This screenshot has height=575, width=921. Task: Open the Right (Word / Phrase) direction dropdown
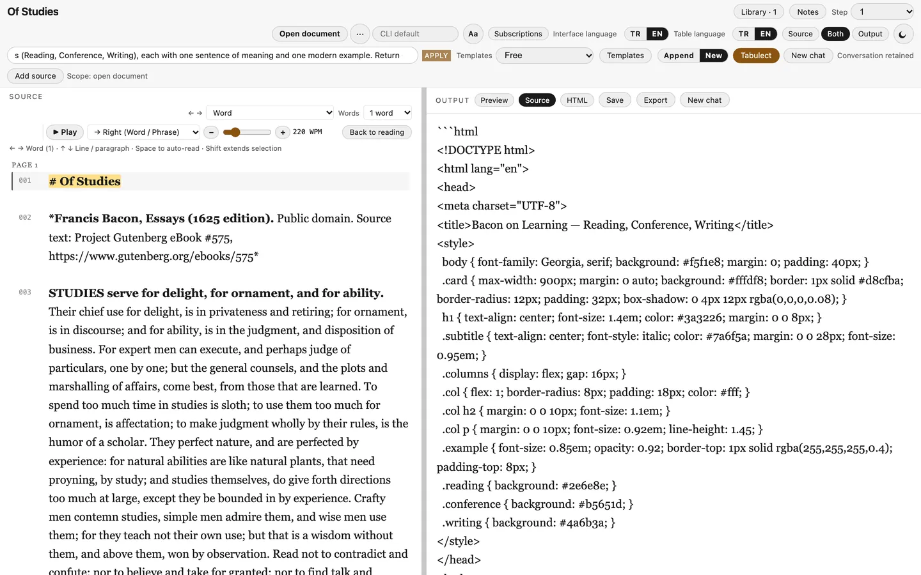pyautogui.click(x=144, y=132)
